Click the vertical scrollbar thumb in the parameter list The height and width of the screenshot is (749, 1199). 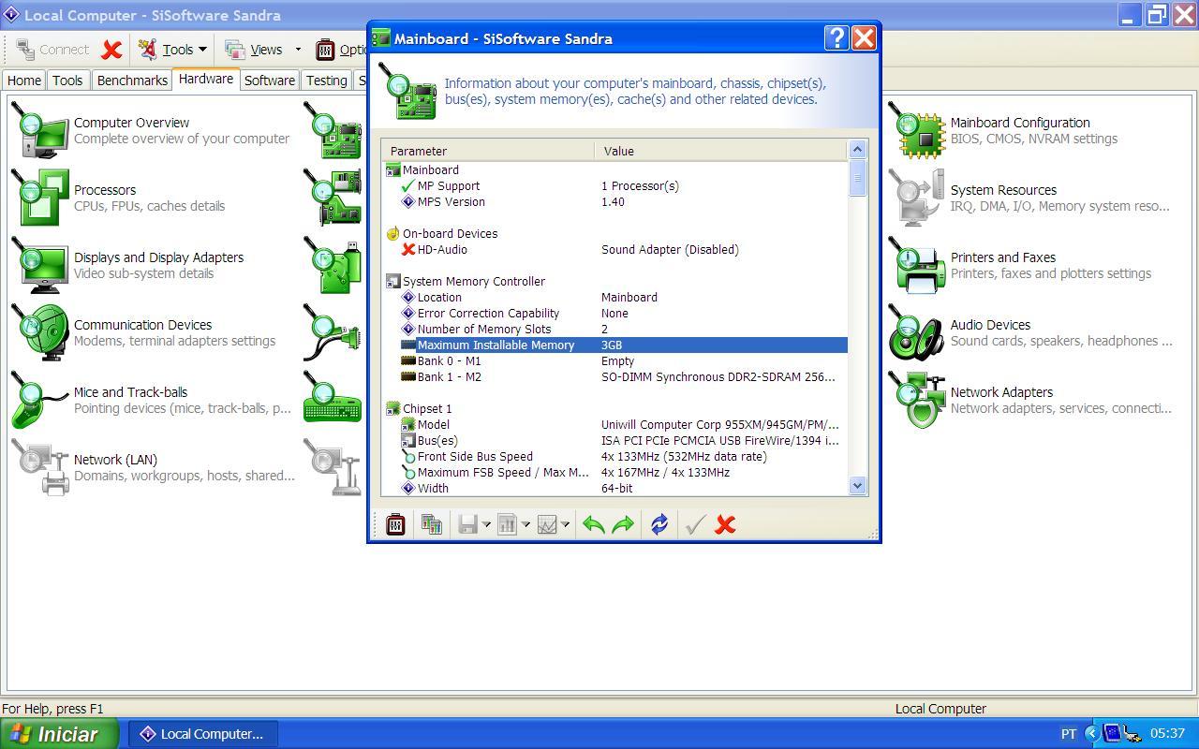pyautogui.click(x=857, y=178)
